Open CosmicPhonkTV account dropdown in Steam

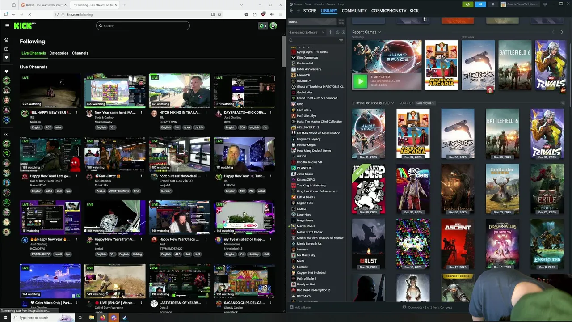[520, 4]
